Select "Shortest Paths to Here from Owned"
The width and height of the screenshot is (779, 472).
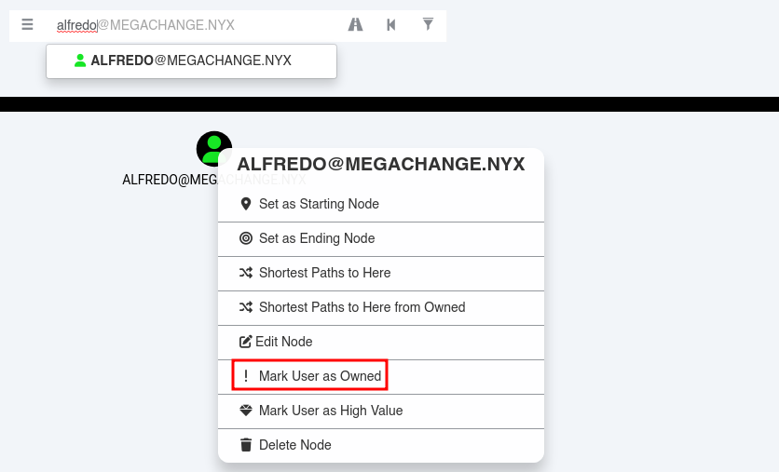[362, 307]
